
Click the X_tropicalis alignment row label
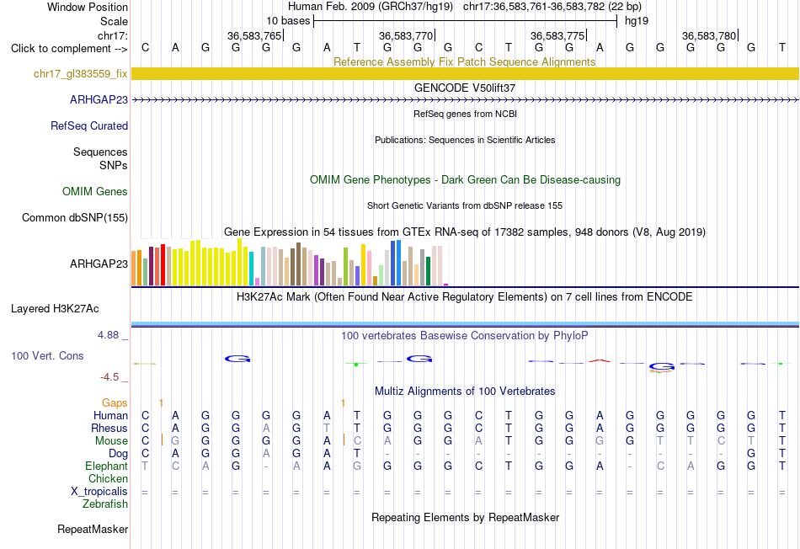coord(99,491)
